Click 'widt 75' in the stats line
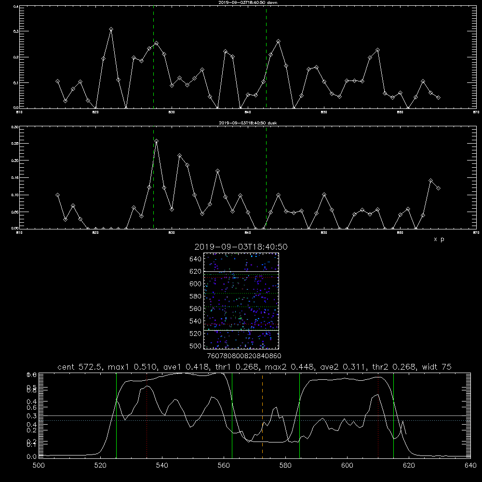This screenshot has width=482, height=482. point(437,367)
